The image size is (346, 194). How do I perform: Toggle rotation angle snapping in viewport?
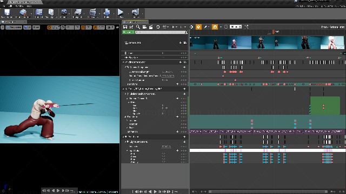(x=83, y=27)
